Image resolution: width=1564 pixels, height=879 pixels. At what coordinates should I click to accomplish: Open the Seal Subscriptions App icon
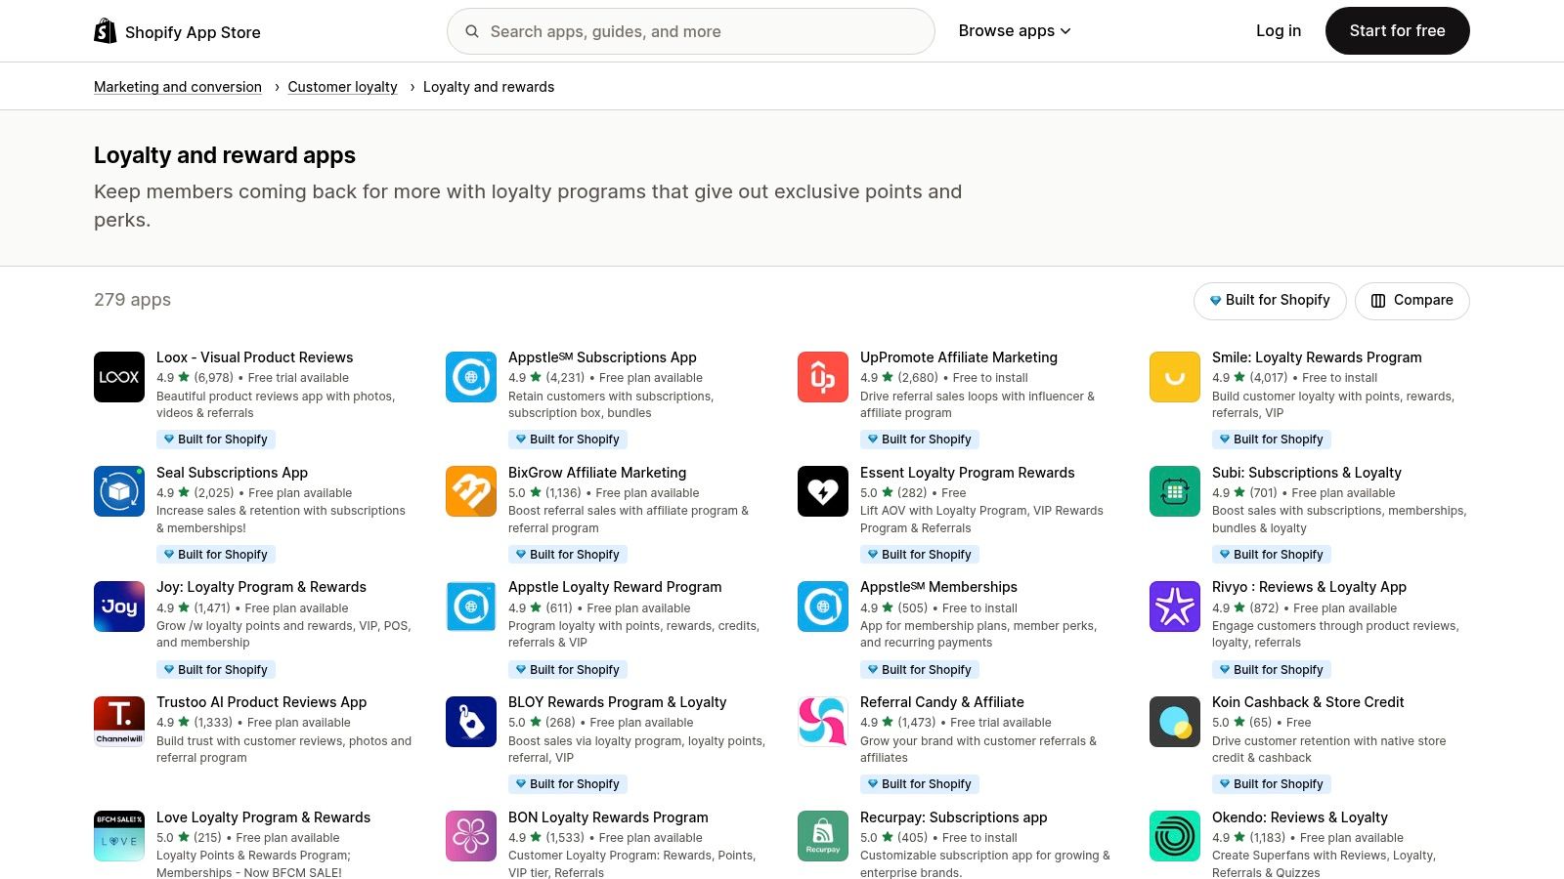[119, 491]
